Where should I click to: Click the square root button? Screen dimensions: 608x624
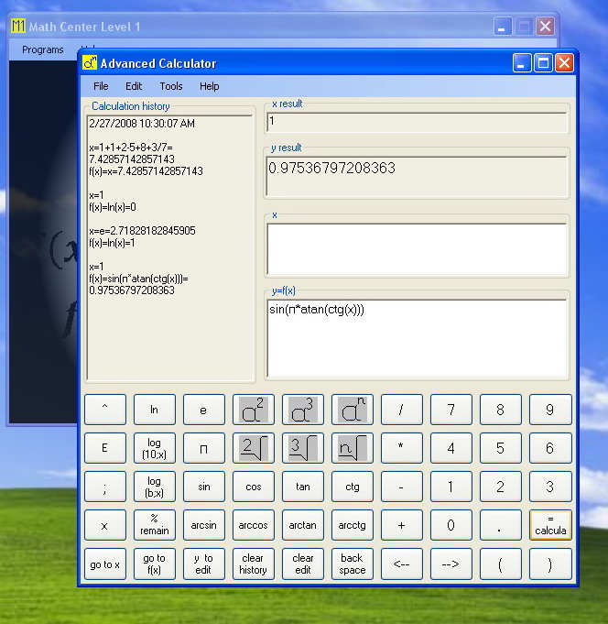254,448
